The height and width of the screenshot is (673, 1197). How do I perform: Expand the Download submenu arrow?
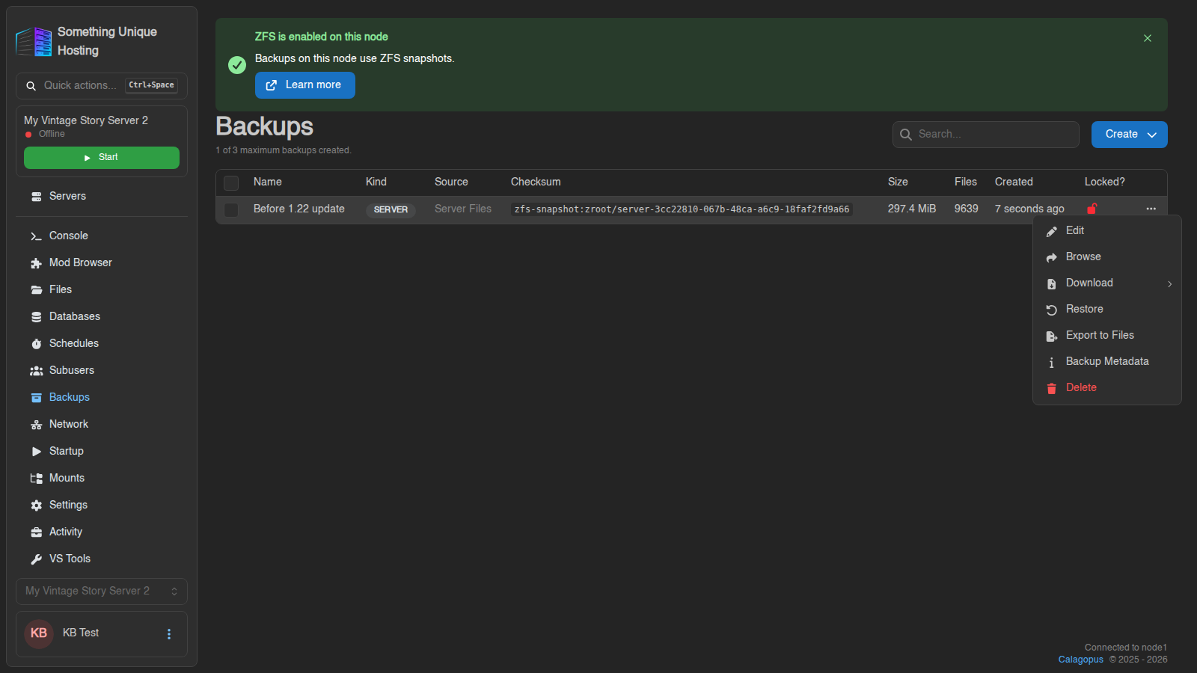pos(1170,283)
